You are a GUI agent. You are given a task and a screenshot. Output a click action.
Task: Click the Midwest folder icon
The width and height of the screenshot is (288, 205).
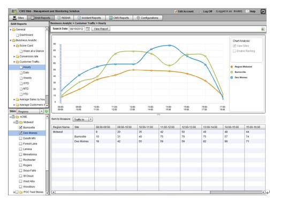coord(21,122)
